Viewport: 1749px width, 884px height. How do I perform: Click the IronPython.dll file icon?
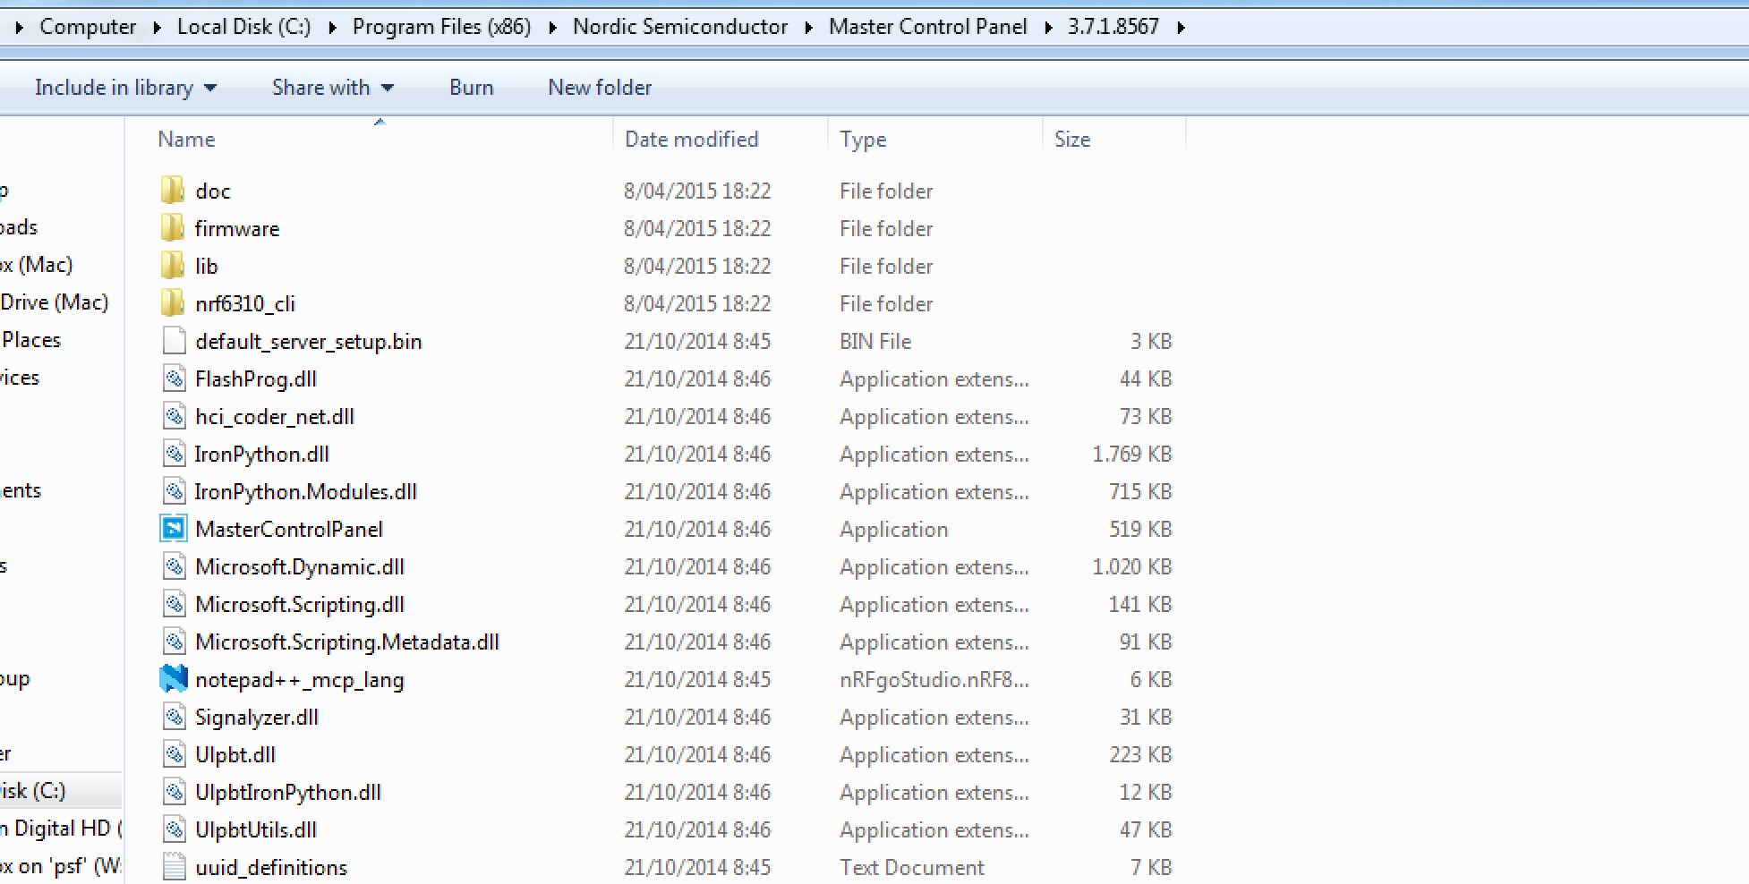[174, 454]
